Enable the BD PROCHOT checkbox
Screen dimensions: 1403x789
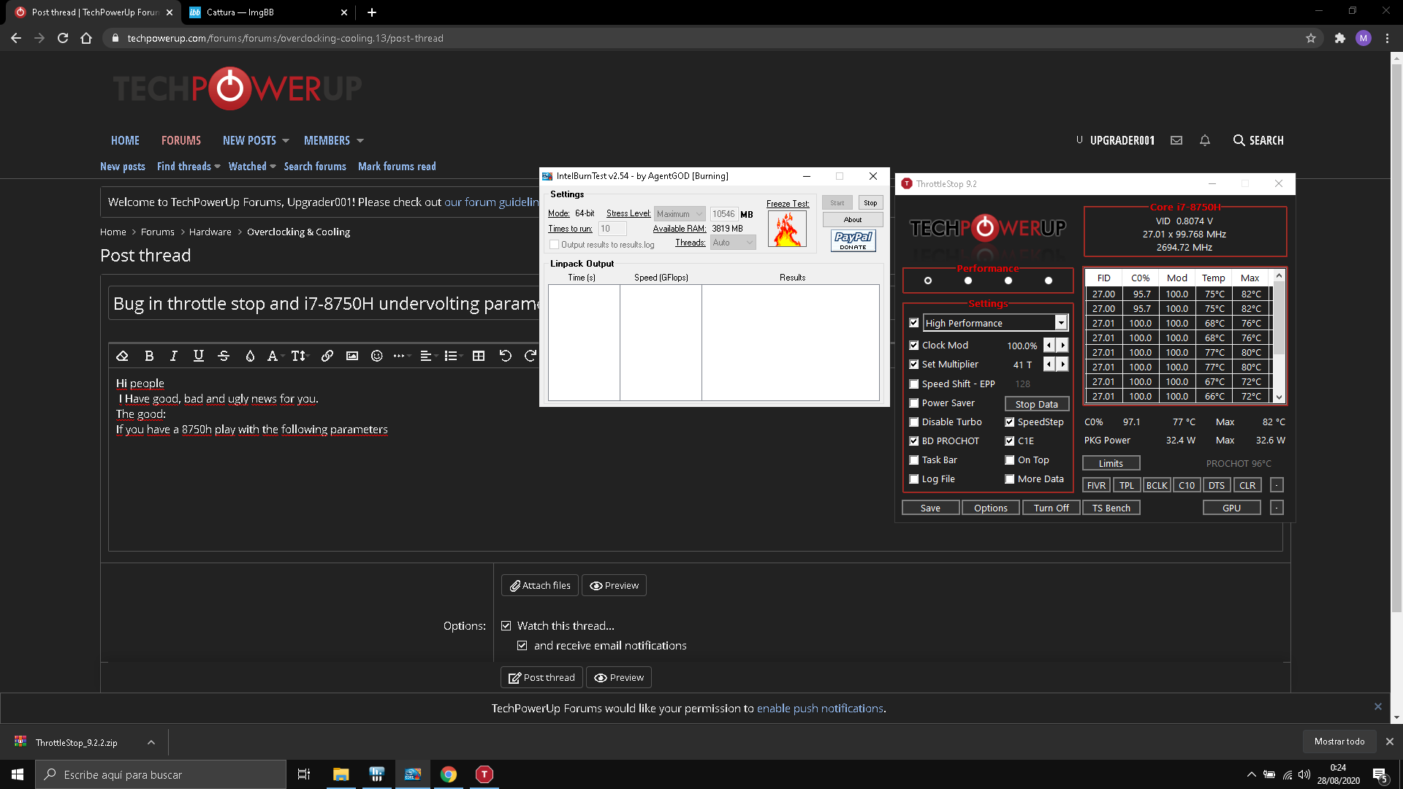coord(913,441)
